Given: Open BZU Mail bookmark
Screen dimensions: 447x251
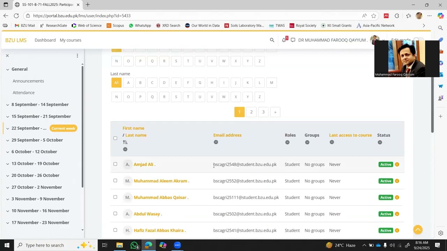Looking at the screenshot, I should 25,25.
